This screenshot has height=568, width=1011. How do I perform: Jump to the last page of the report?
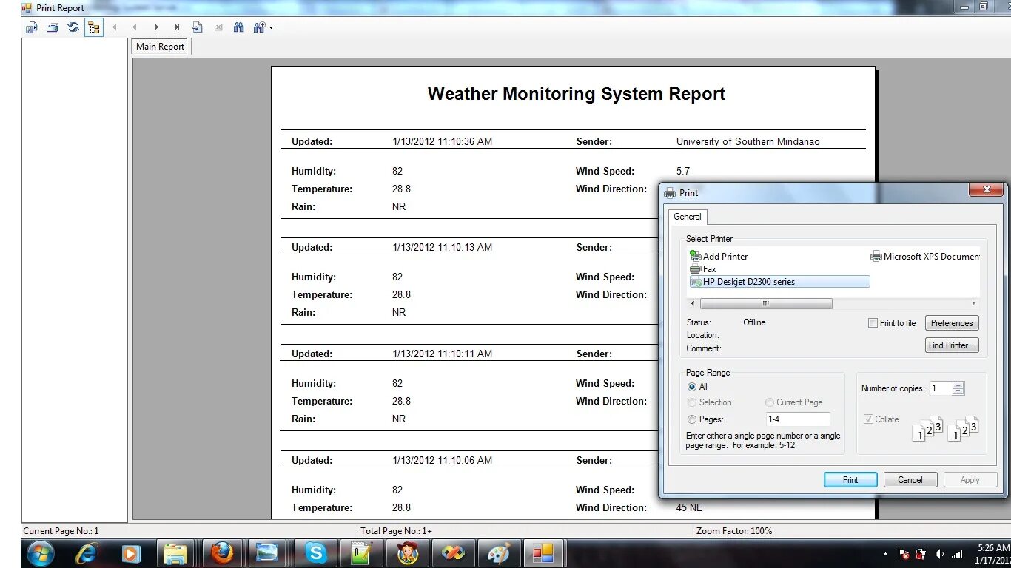(176, 27)
